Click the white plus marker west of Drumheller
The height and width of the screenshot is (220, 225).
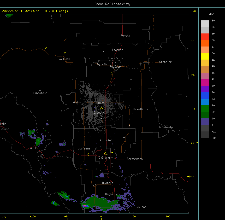point(160,98)
